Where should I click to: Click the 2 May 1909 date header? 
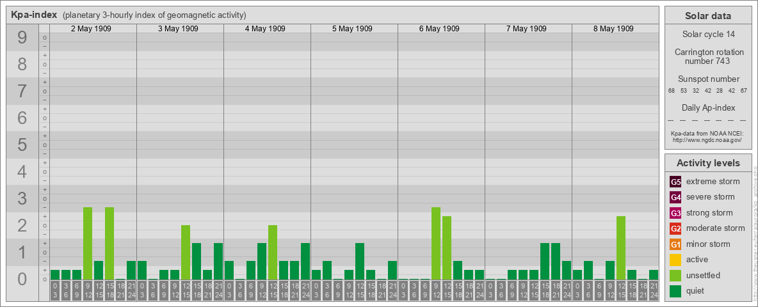pyautogui.click(x=91, y=29)
